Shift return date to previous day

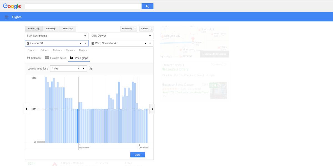(145, 43)
